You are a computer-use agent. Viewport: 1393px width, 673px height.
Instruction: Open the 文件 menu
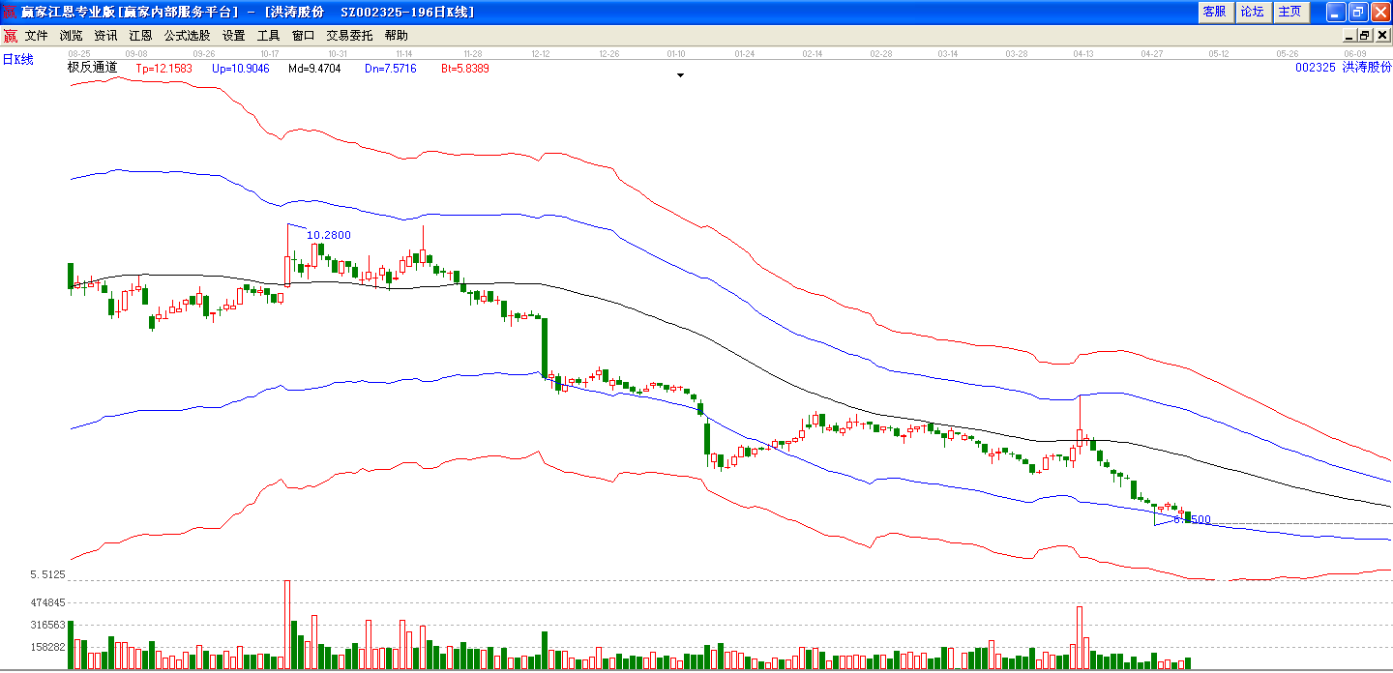click(x=37, y=36)
